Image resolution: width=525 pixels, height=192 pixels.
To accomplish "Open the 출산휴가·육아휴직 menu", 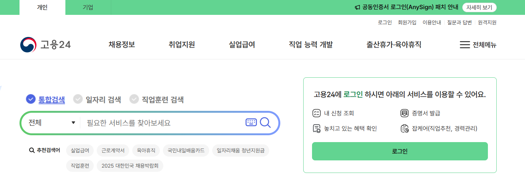I will 394,45.
